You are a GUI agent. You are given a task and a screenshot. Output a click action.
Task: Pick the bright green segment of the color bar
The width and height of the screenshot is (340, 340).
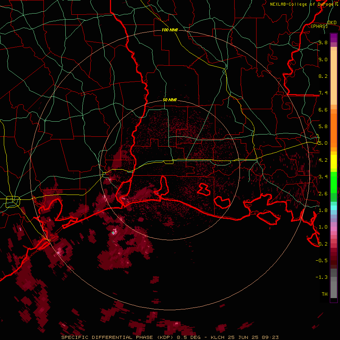click(334, 182)
